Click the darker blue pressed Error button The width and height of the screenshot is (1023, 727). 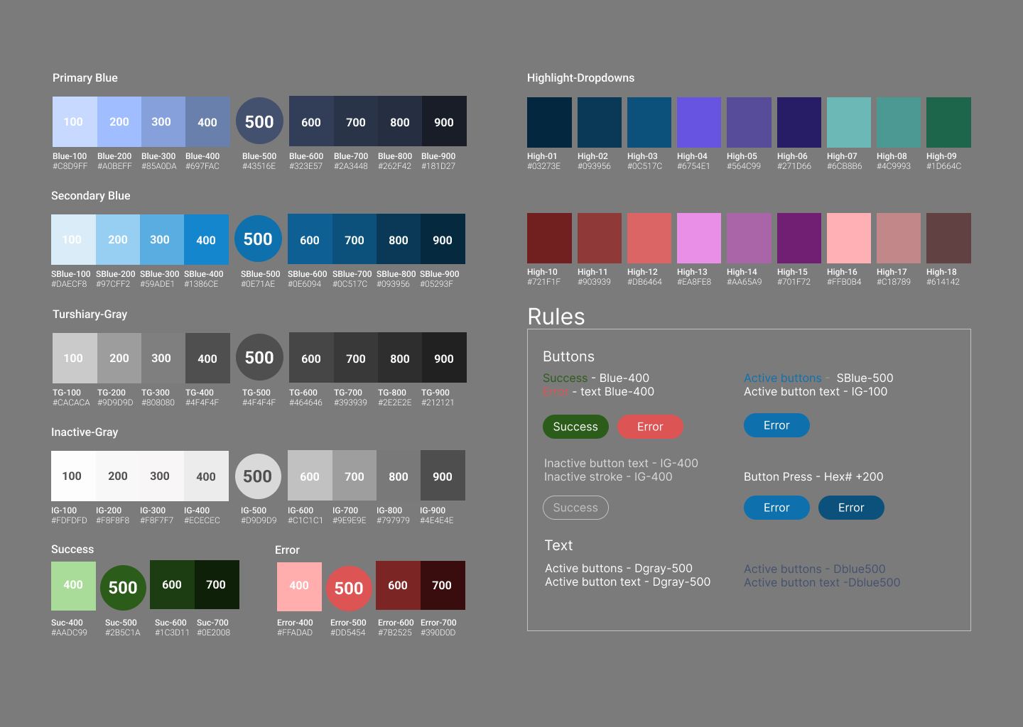[851, 508]
